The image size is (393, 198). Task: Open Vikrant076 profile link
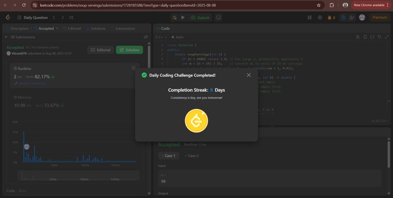18,53
